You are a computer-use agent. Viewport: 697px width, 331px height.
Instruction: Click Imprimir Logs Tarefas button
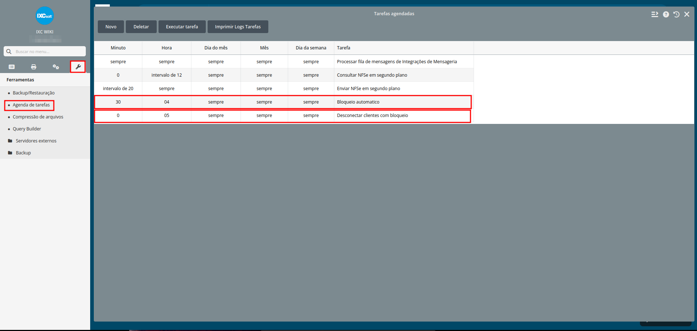[x=238, y=27]
